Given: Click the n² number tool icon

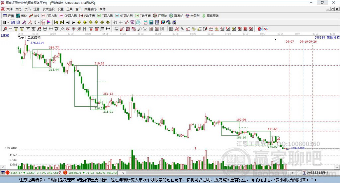Looking at the screenshot, I should [x=56, y=29].
